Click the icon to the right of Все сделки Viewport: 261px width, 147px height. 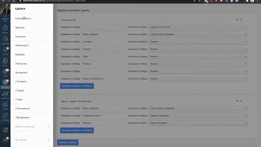[49, 140]
